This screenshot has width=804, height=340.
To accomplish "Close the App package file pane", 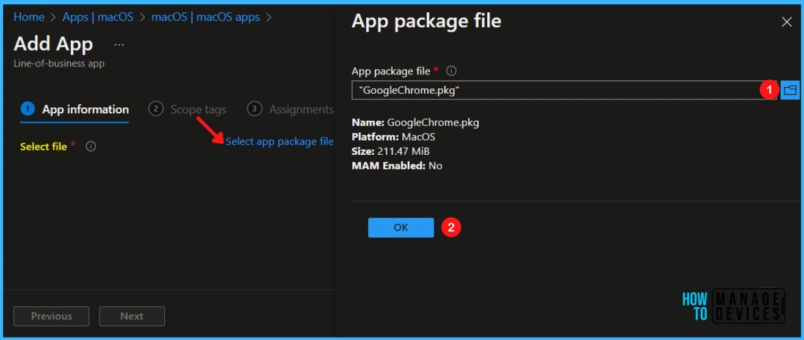I will pyautogui.click(x=787, y=22).
